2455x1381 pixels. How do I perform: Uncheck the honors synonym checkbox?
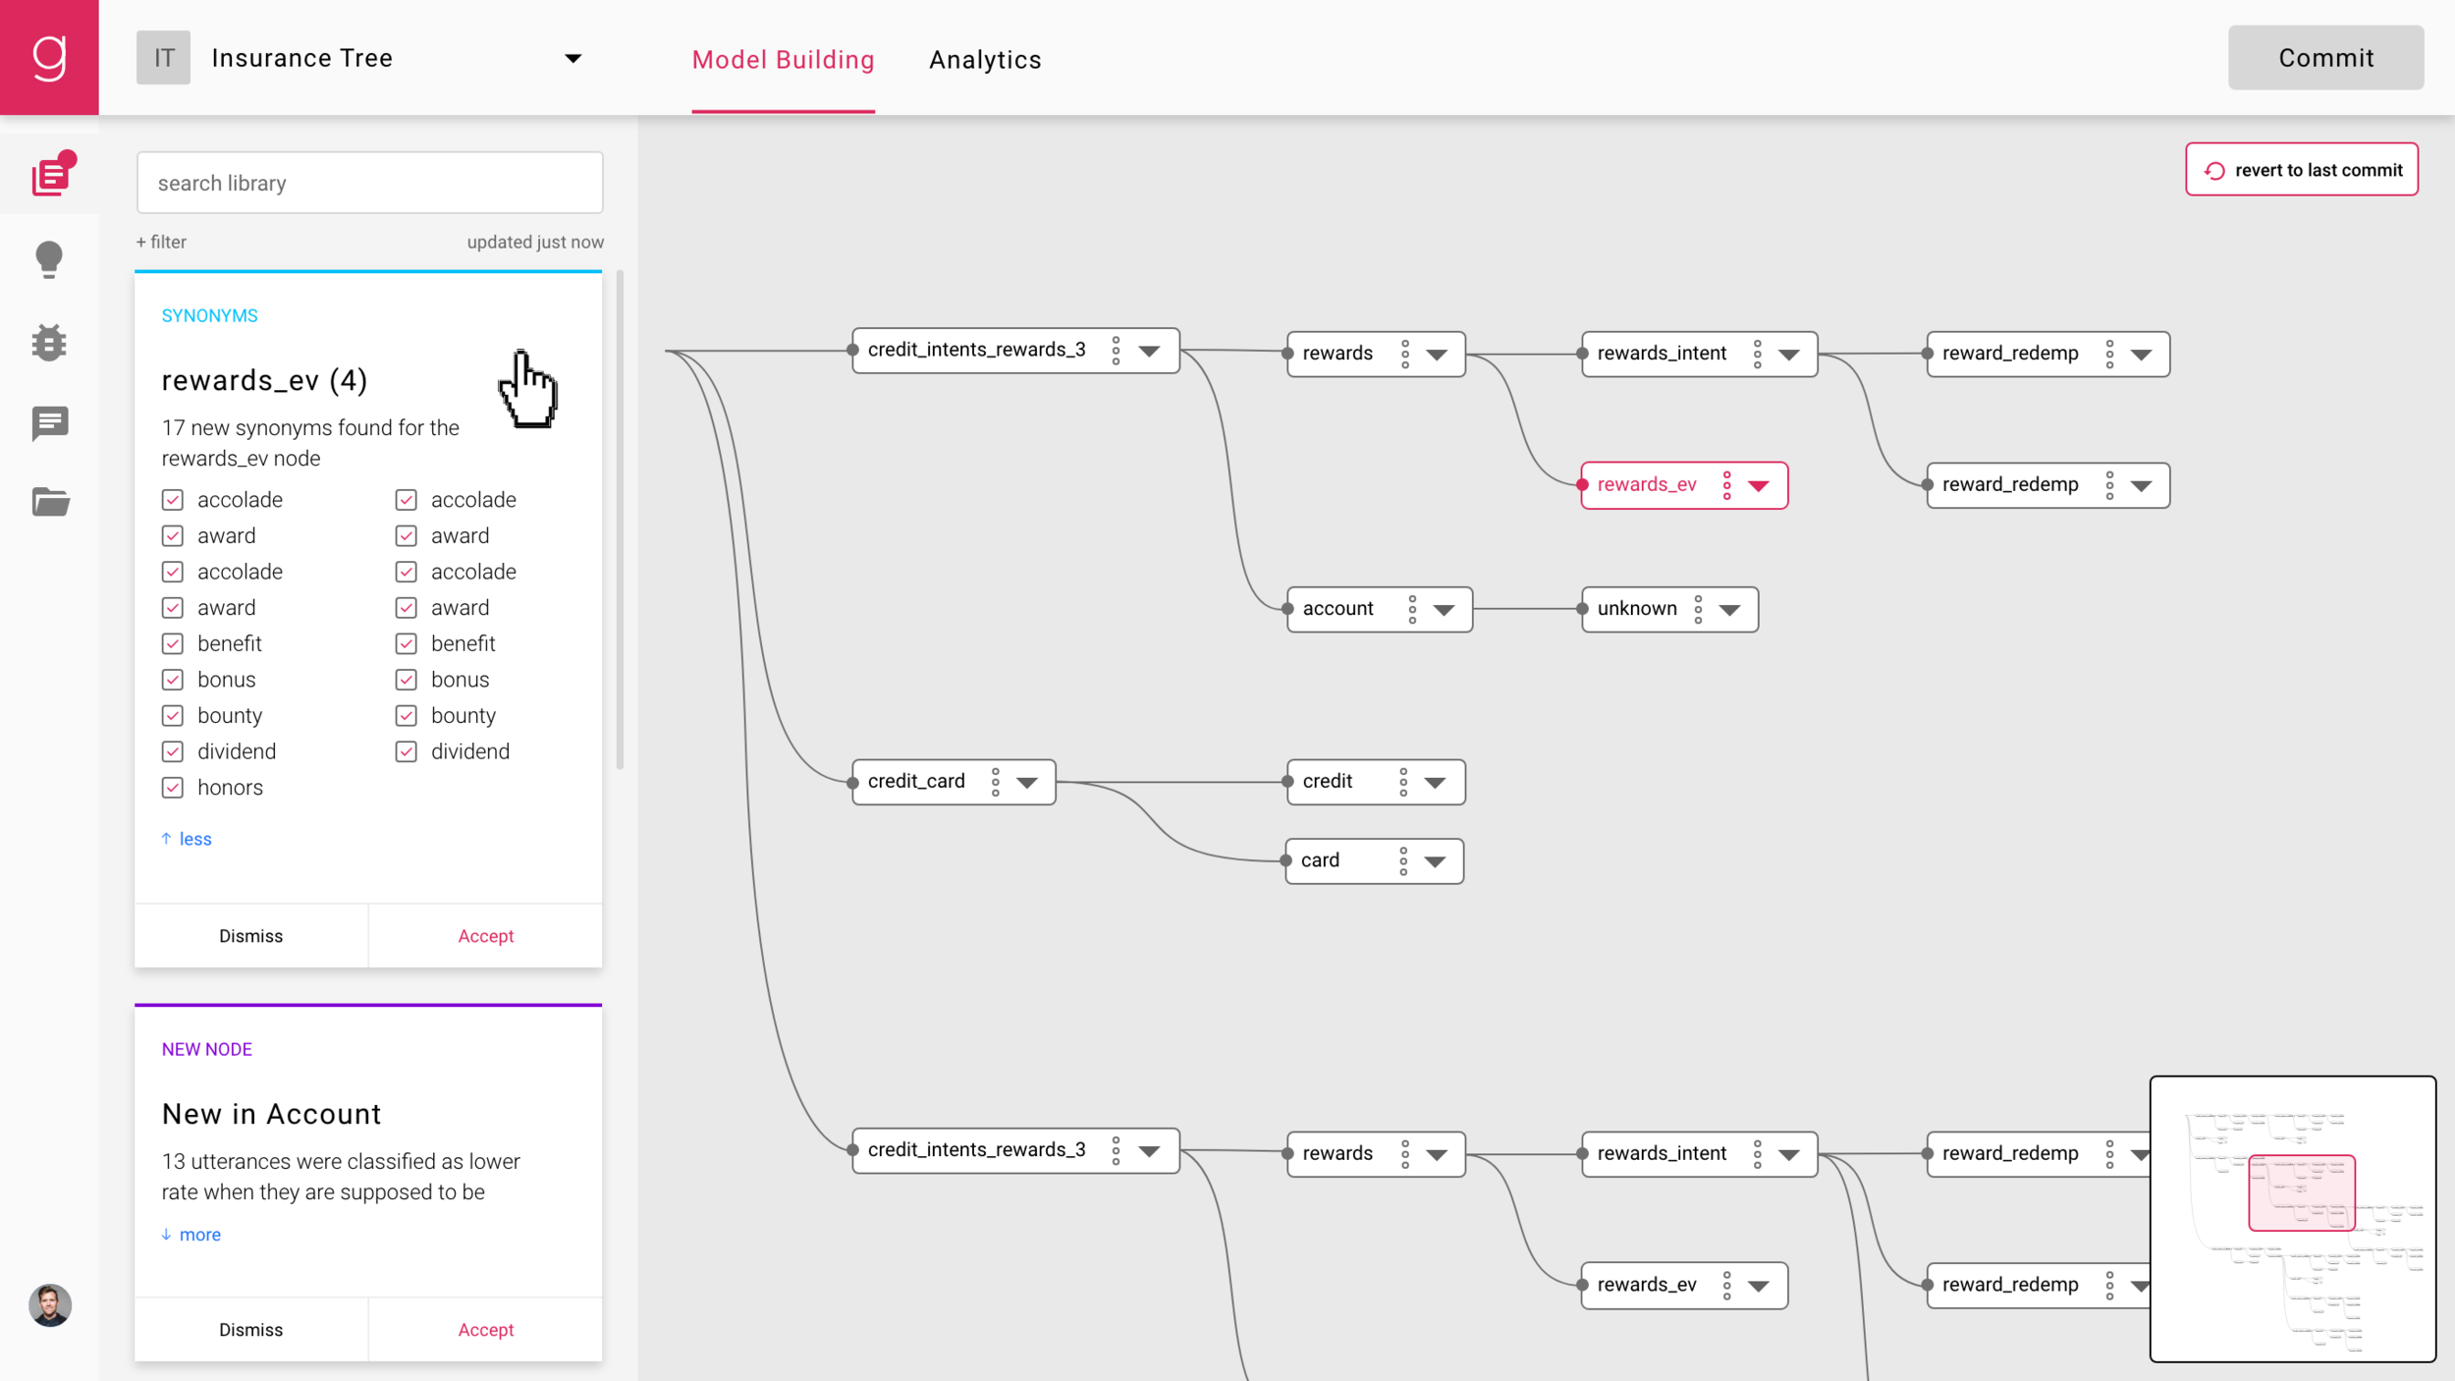[x=173, y=788]
